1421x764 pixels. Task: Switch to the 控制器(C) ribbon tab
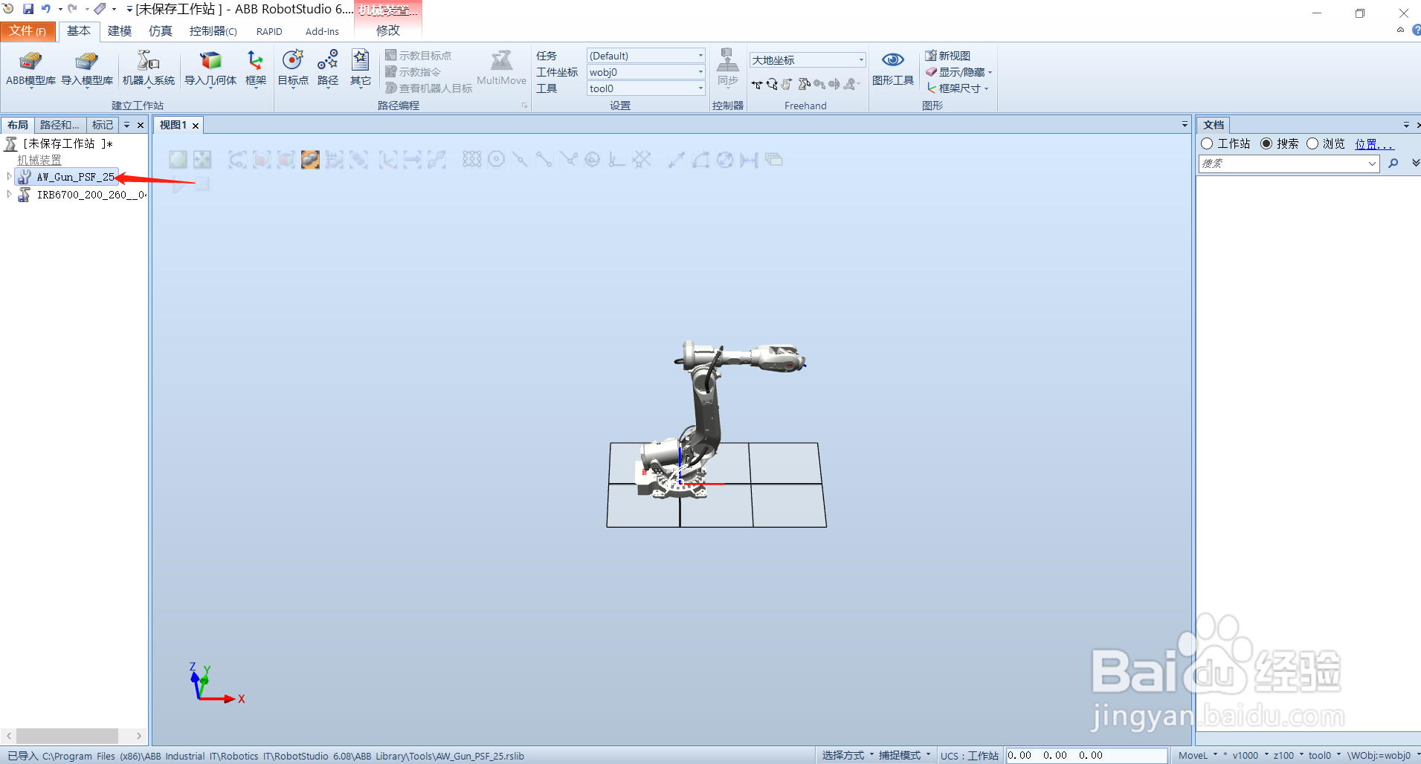coord(213,31)
